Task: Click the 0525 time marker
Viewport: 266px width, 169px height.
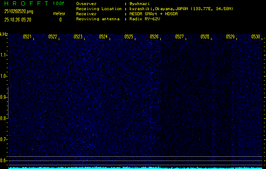Action: (129, 37)
